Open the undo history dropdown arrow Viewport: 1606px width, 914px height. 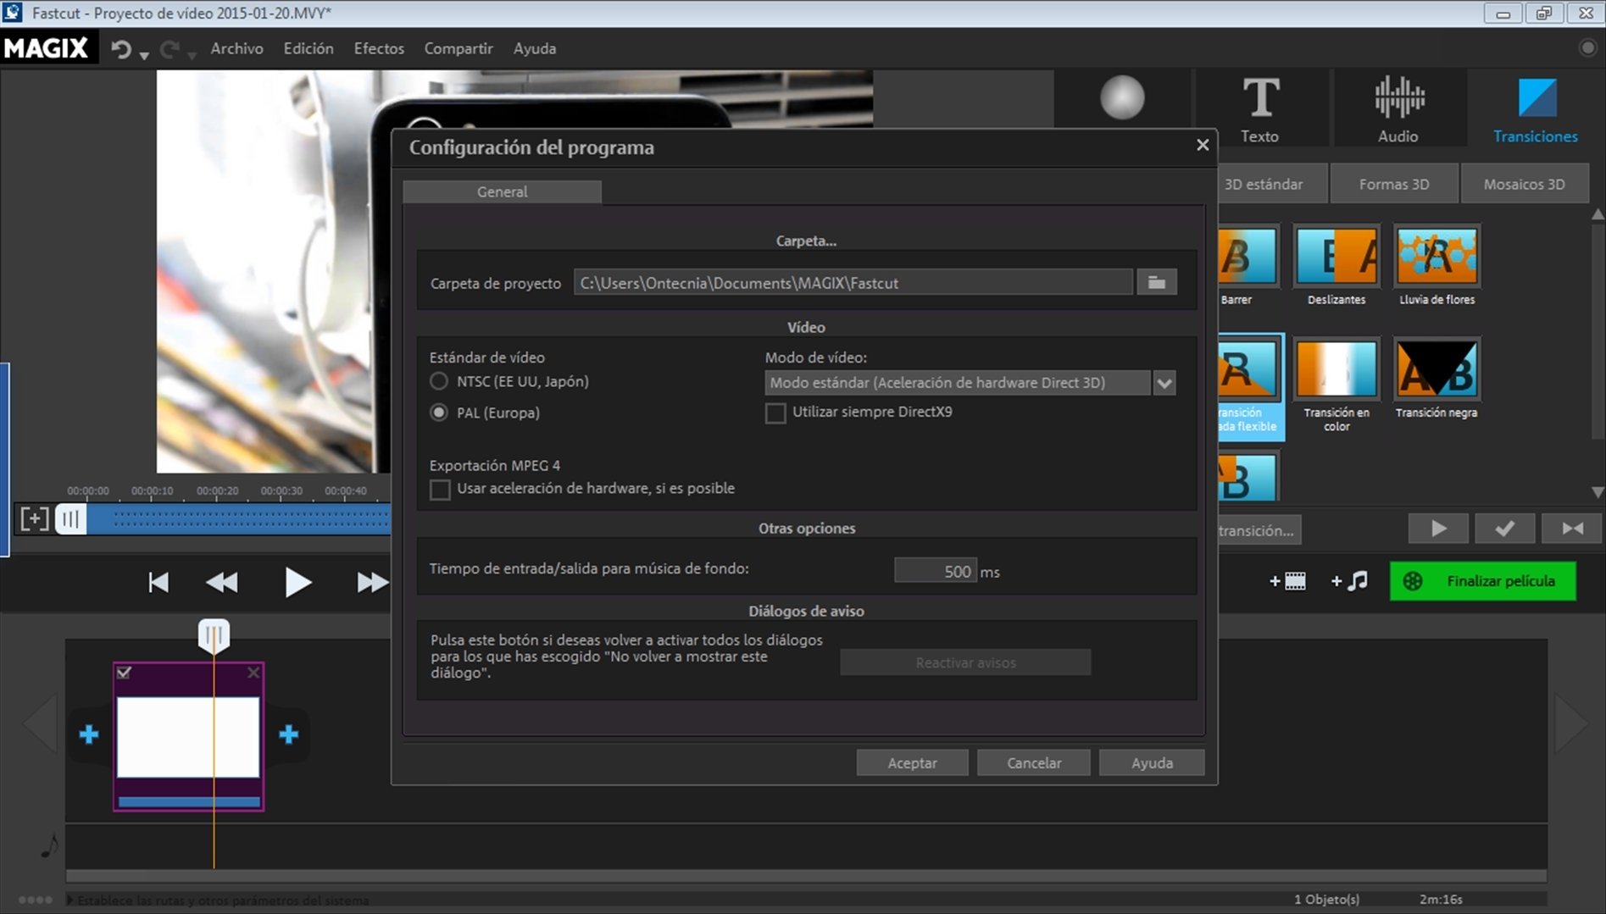(x=144, y=56)
